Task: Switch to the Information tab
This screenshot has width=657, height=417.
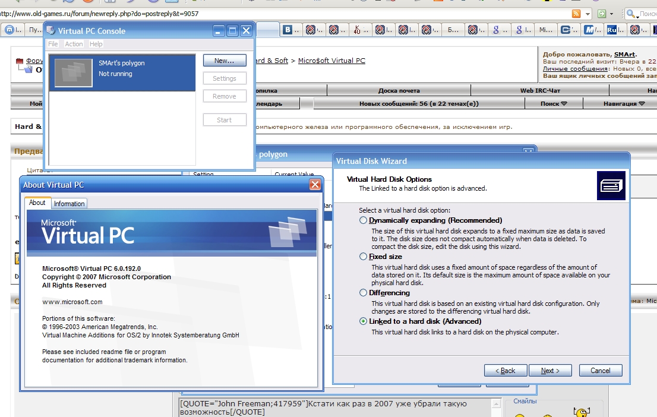Action: click(x=69, y=204)
